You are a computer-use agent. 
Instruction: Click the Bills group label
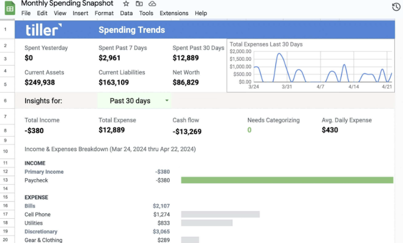click(x=30, y=206)
